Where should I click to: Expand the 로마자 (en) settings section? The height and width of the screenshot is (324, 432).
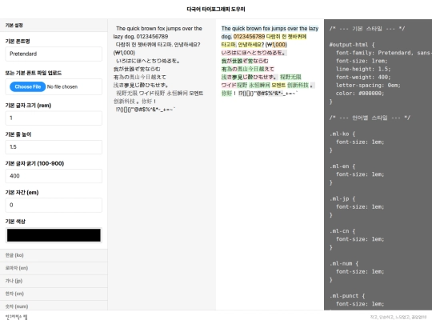click(x=54, y=268)
